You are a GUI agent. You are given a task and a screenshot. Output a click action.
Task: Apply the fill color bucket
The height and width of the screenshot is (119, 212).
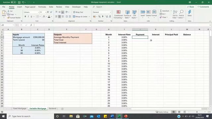(x=44, y=17)
